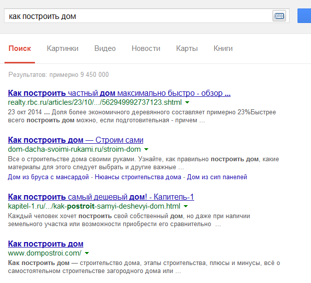Click the 'Результатов: примерно 9 450 000' text
The width and height of the screenshot is (311, 283).
tap(58, 75)
